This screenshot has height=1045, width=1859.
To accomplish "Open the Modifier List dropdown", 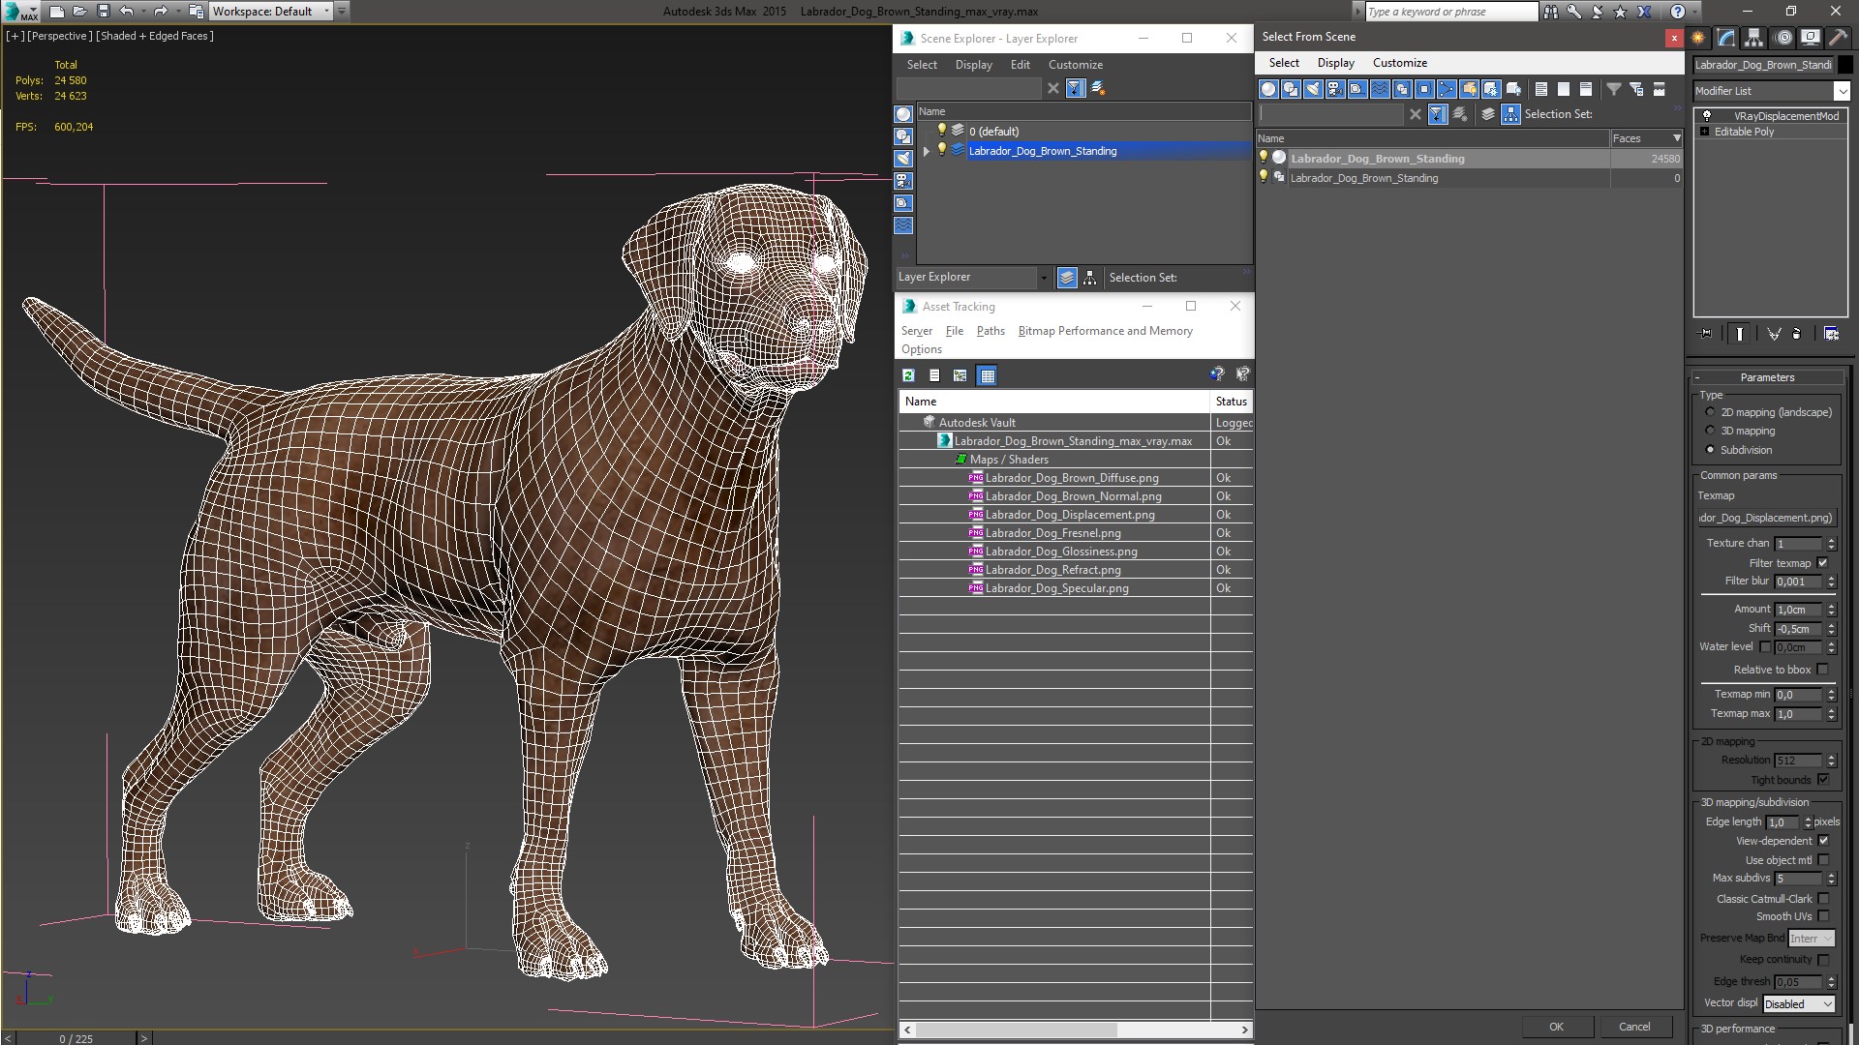I will point(1841,91).
